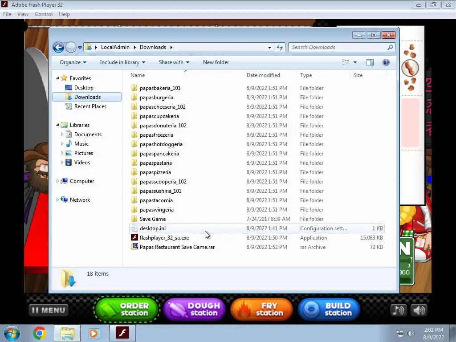This screenshot has height=342, width=456.
Task: Expand the Pictures library
Action: coord(62,153)
